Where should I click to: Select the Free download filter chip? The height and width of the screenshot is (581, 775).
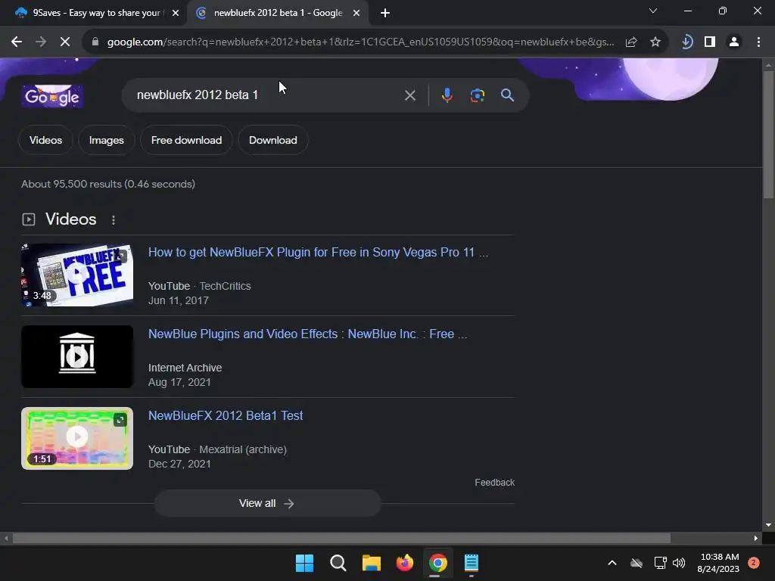pos(186,140)
